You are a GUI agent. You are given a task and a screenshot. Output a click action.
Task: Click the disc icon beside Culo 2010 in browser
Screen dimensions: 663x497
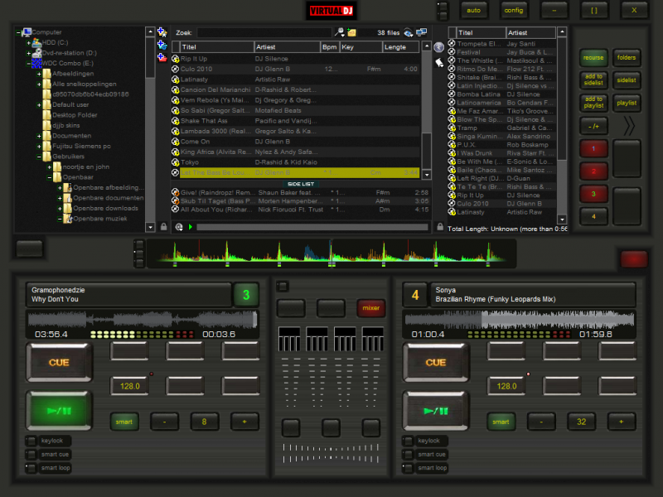tap(175, 69)
